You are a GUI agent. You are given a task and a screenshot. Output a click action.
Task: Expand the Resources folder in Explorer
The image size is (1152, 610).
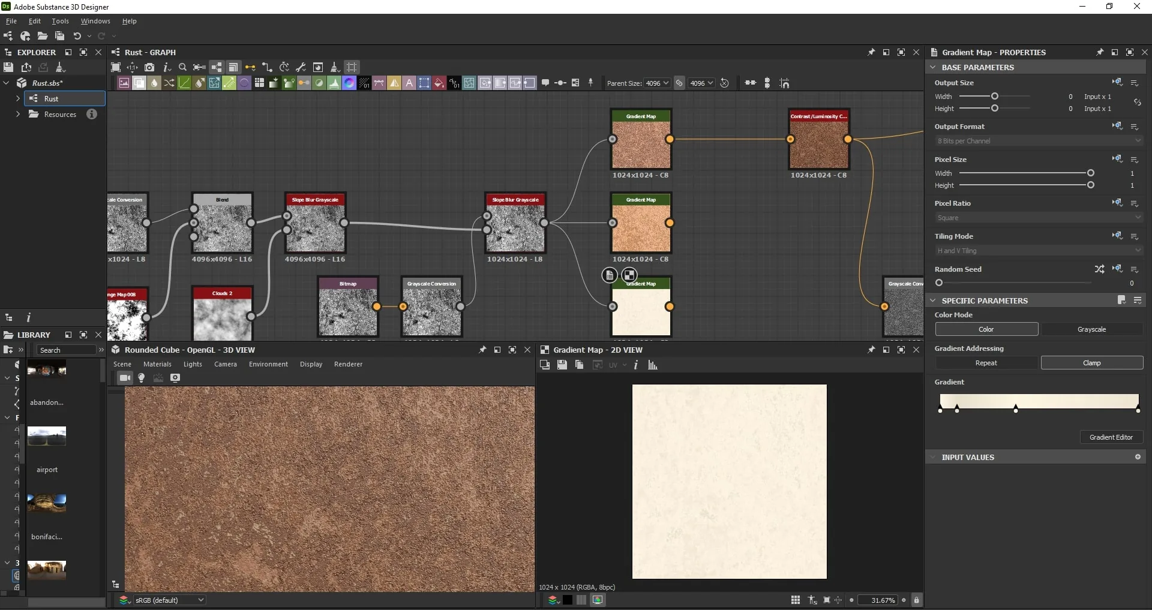tap(18, 114)
